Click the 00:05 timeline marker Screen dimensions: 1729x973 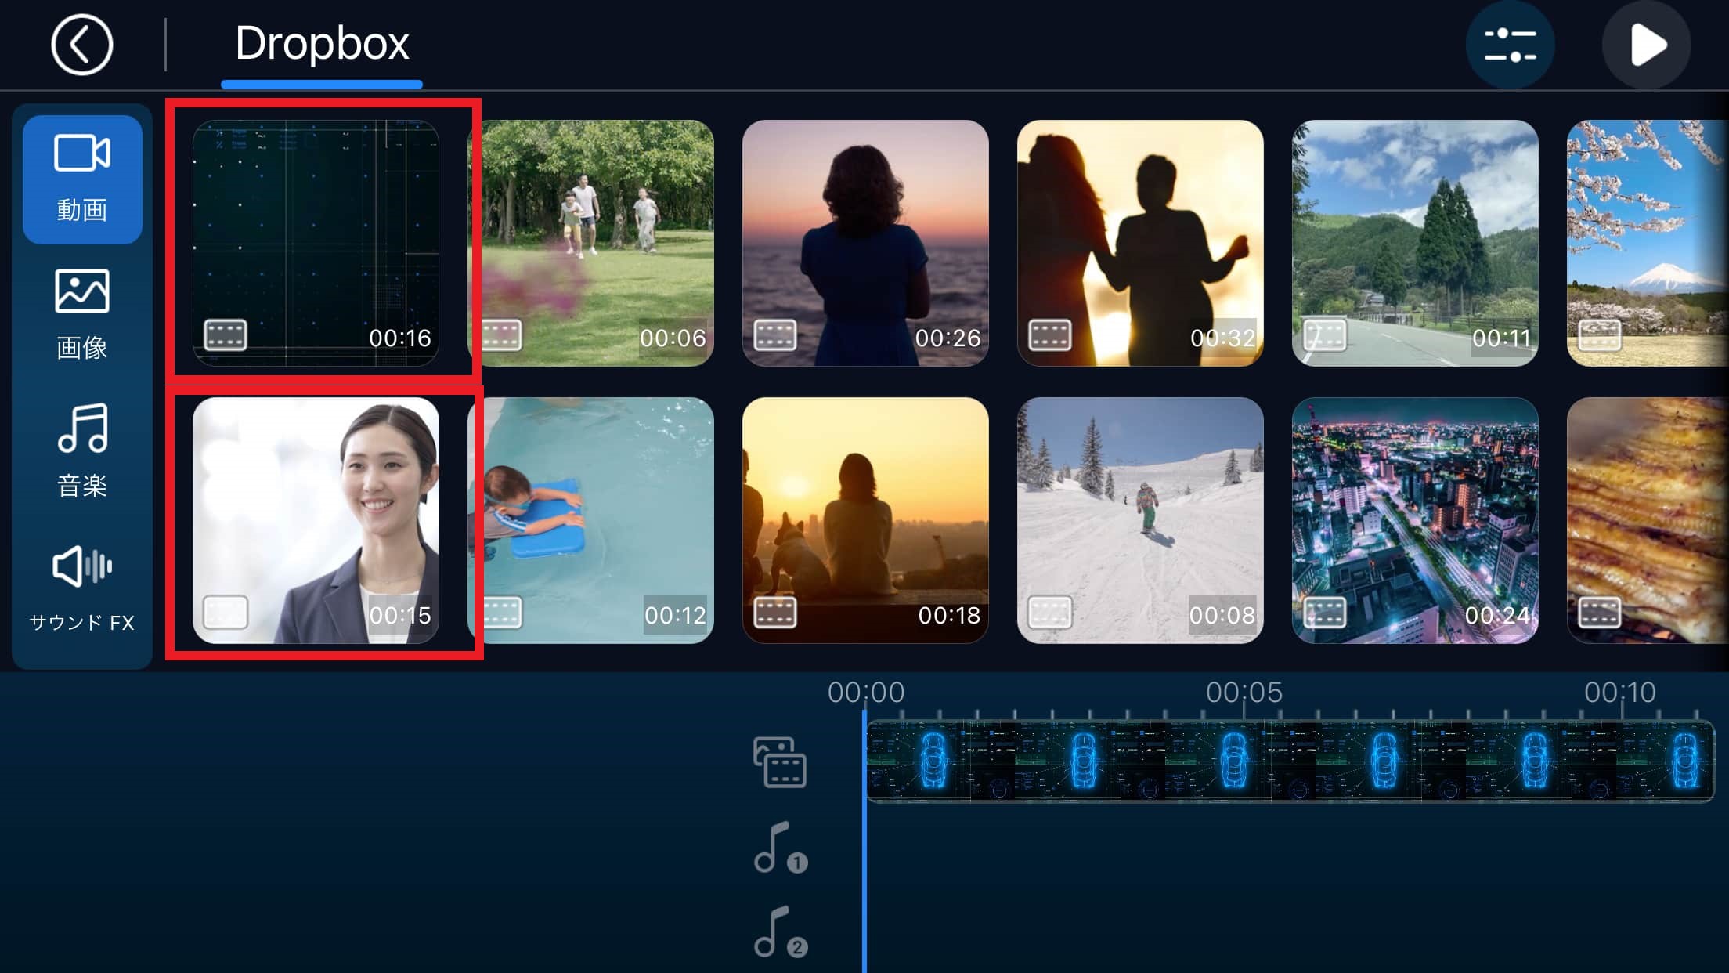click(x=1244, y=693)
